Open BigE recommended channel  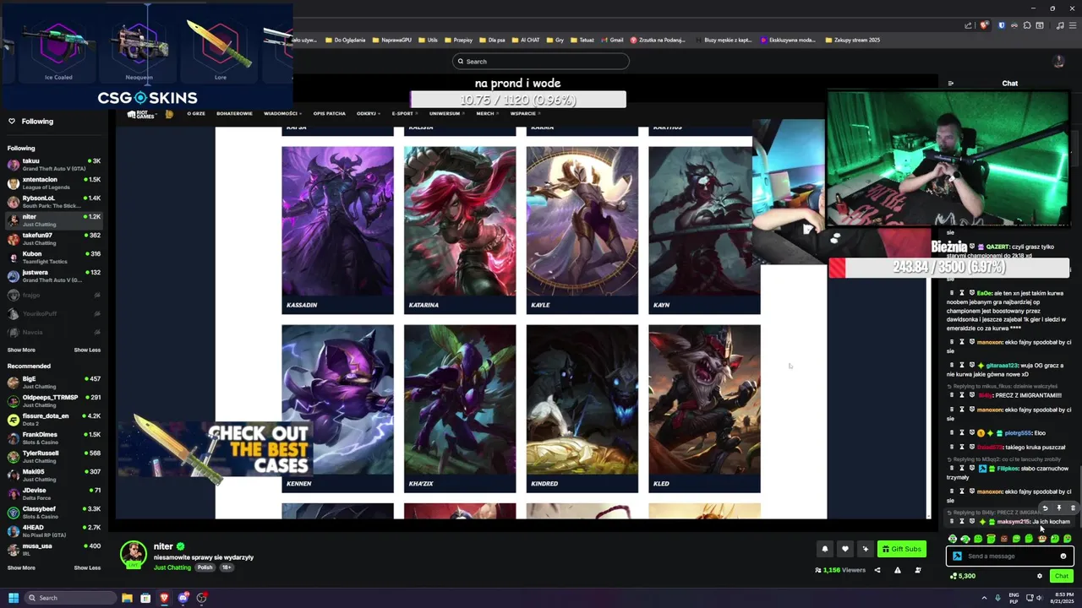click(54, 383)
